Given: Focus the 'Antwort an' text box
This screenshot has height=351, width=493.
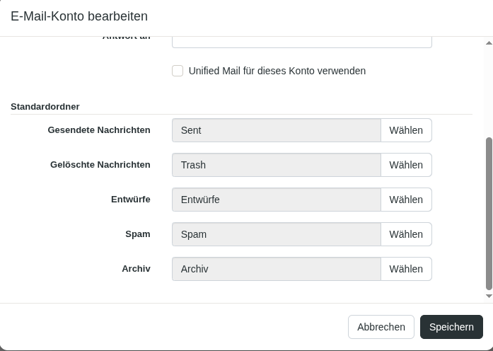Looking at the screenshot, I should [301, 42].
